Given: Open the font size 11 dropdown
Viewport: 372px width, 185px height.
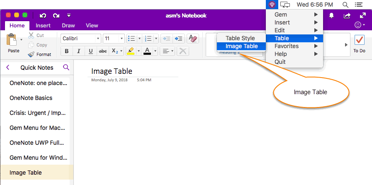Looking at the screenshot, I should tap(122, 39).
